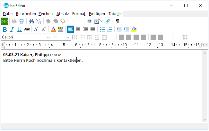The height and width of the screenshot is (131, 209).
Task: Open the Datei menu
Action: click(x=8, y=13)
